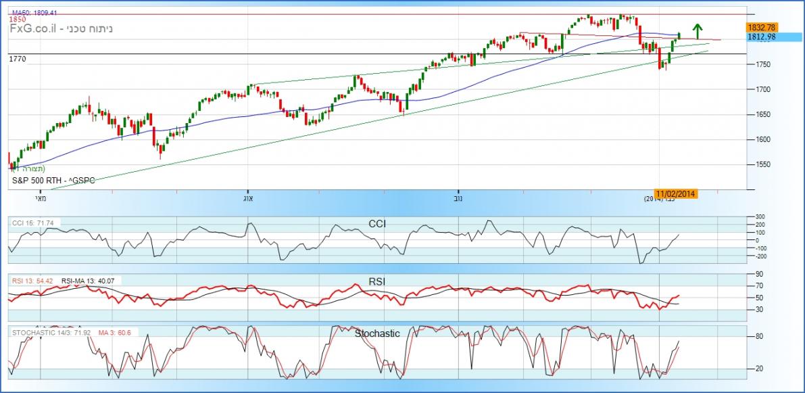The height and width of the screenshot is (393, 805).
Task: Click the 1770 support level label
Action: coord(18,60)
